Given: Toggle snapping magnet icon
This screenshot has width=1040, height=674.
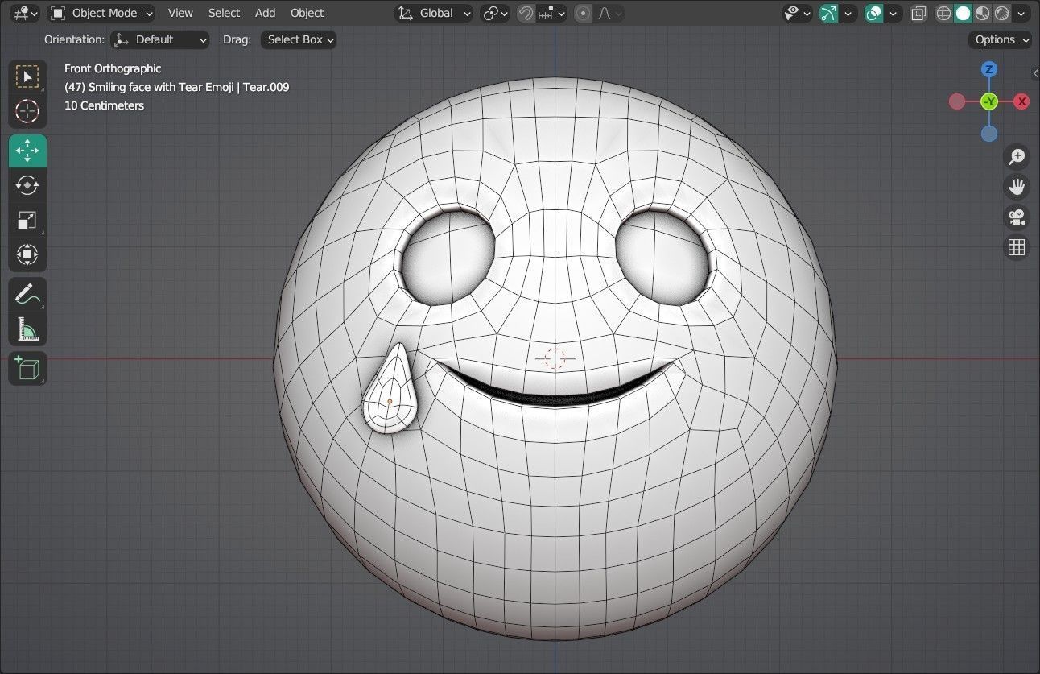Looking at the screenshot, I should pos(526,13).
